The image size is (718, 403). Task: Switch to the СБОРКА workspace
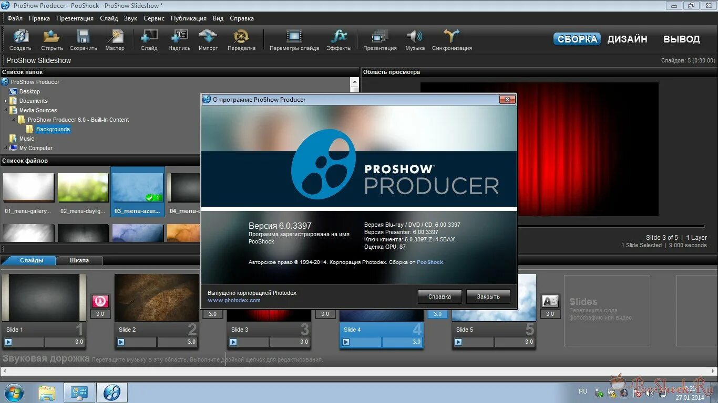(577, 39)
